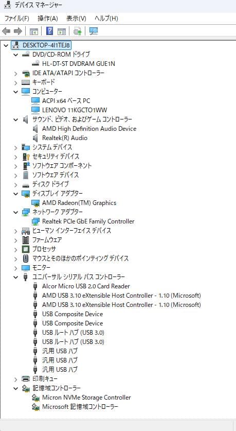Viewport: 236px width, 431px height.
Task: Select the second AMD USB 3.10 eXtensible Host Controller
Action: (121, 305)
